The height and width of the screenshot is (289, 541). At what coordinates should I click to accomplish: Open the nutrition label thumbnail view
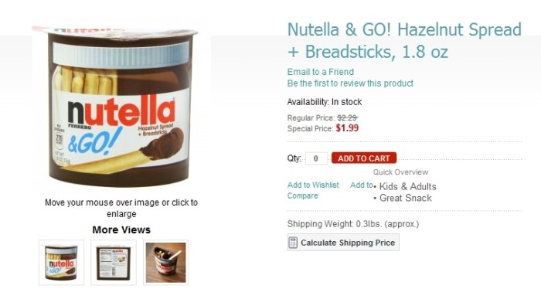(114, 263)
